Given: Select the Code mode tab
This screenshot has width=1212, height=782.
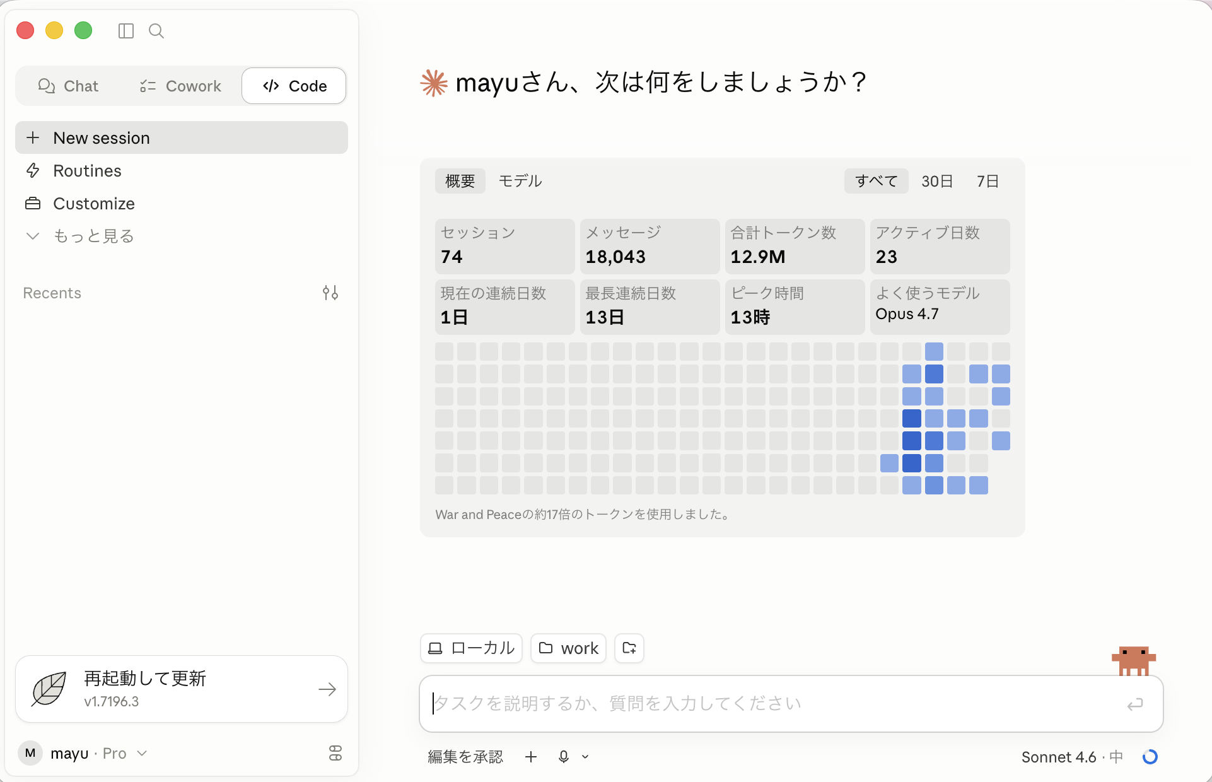Looking at the screenshot, I should coord(294,86).
